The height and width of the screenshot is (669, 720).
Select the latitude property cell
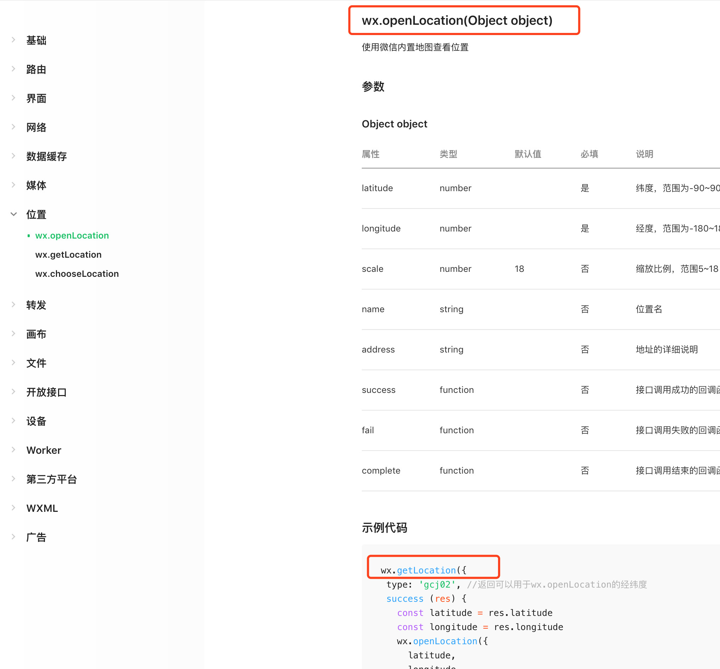[377, 188]
